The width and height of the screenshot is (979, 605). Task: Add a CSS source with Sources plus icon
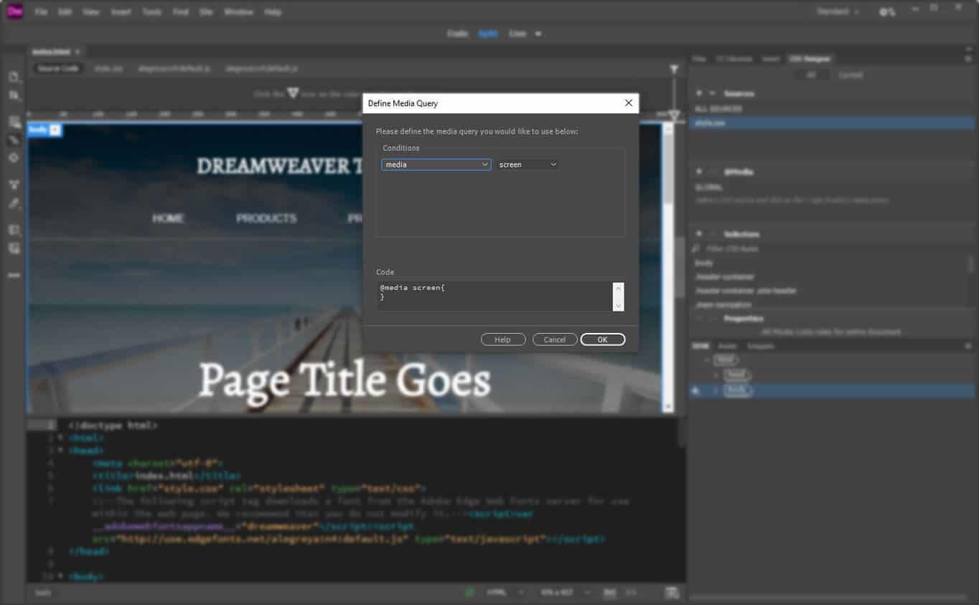click(x=698, y=93)
